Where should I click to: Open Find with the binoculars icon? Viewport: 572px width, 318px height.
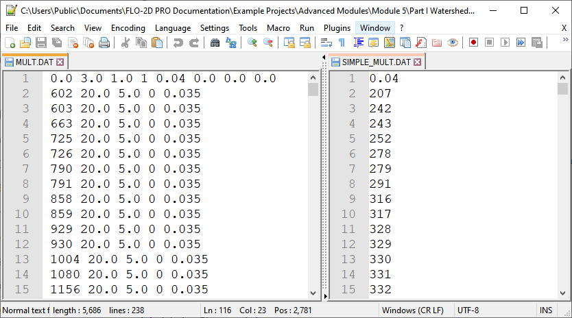pos(215,42)
